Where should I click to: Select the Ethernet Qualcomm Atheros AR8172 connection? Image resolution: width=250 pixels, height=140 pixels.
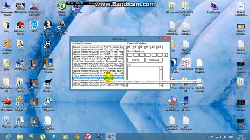(x=98, y=49)
